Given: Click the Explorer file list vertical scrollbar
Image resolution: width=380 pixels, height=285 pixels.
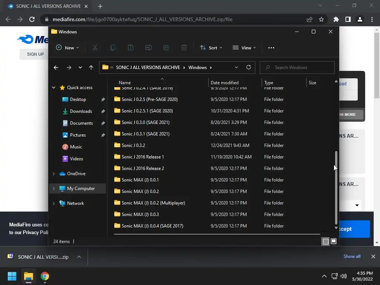Looking at the screenshot, I should [336, 187].
